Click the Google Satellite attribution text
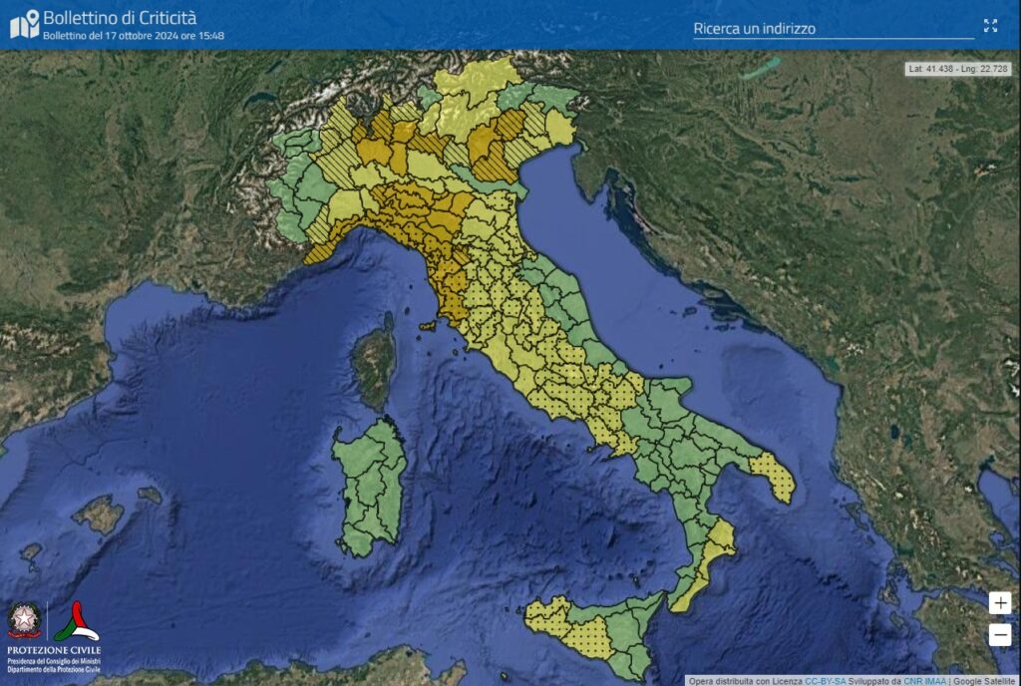 [x=984, y=681]
